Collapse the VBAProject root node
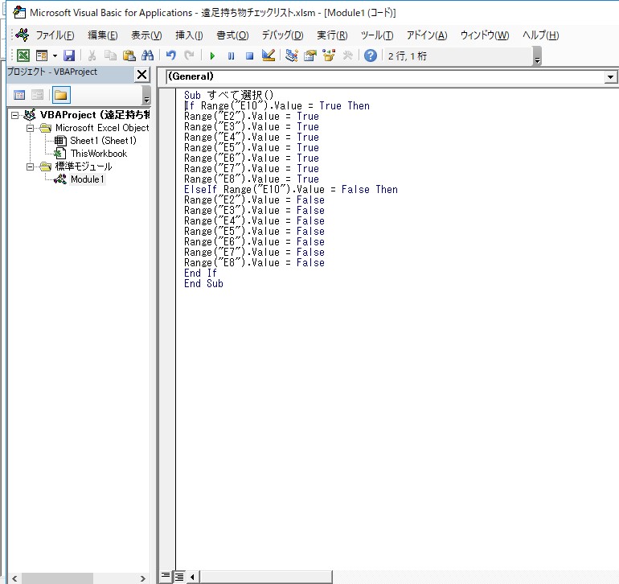619x584 pixels. tap(14, 115)
